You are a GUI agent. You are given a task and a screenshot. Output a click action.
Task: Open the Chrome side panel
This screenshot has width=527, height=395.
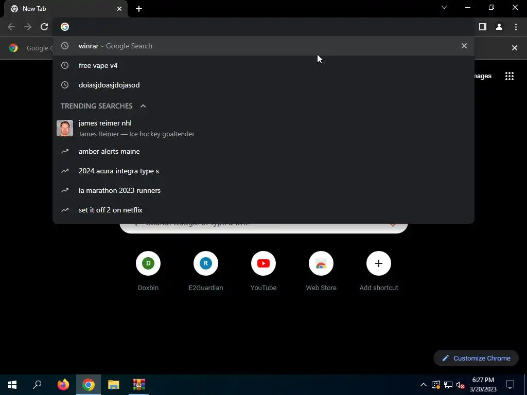[483, 27]
